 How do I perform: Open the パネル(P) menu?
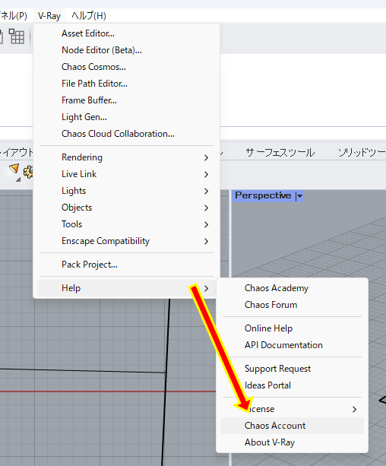[x=14, y=16]
